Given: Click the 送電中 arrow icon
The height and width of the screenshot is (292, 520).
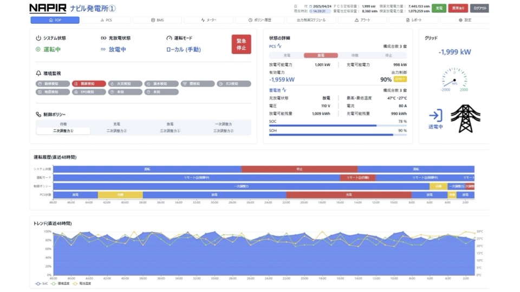Looking at the screenshot, I should tap(435, 115).
